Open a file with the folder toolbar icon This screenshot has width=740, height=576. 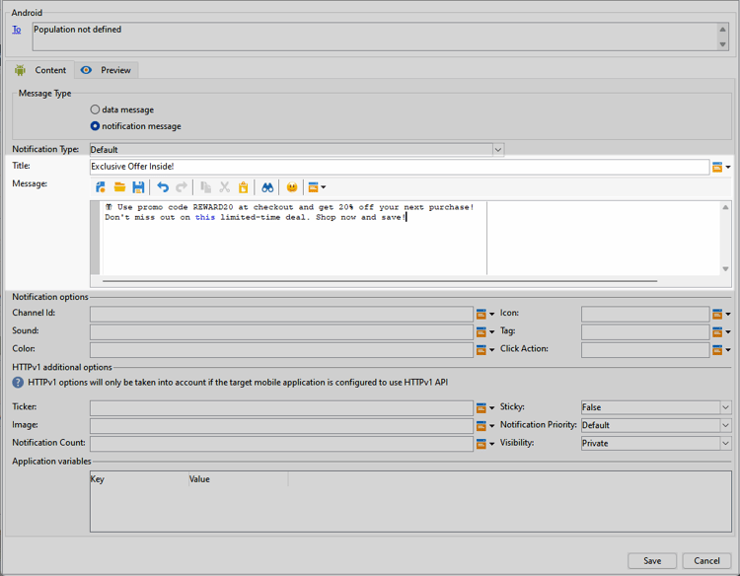(119, 187)
